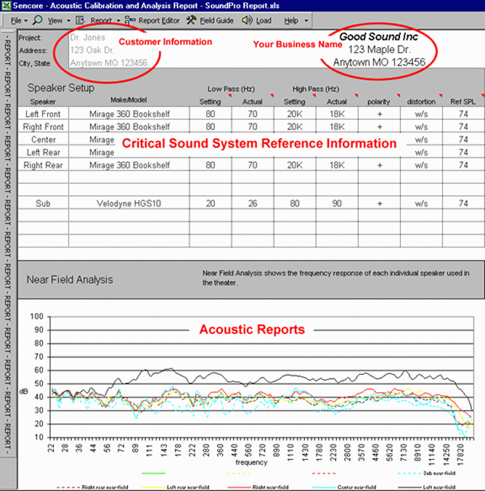Select the Right Front high pass actual 18K
The image size is (485, 491).
337,127
